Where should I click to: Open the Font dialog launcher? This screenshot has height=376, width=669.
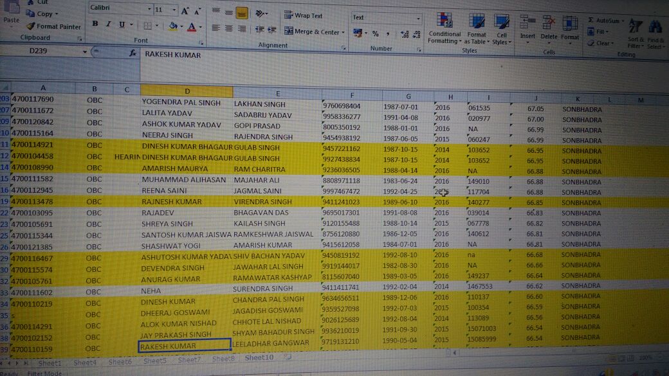pos(201,43)
